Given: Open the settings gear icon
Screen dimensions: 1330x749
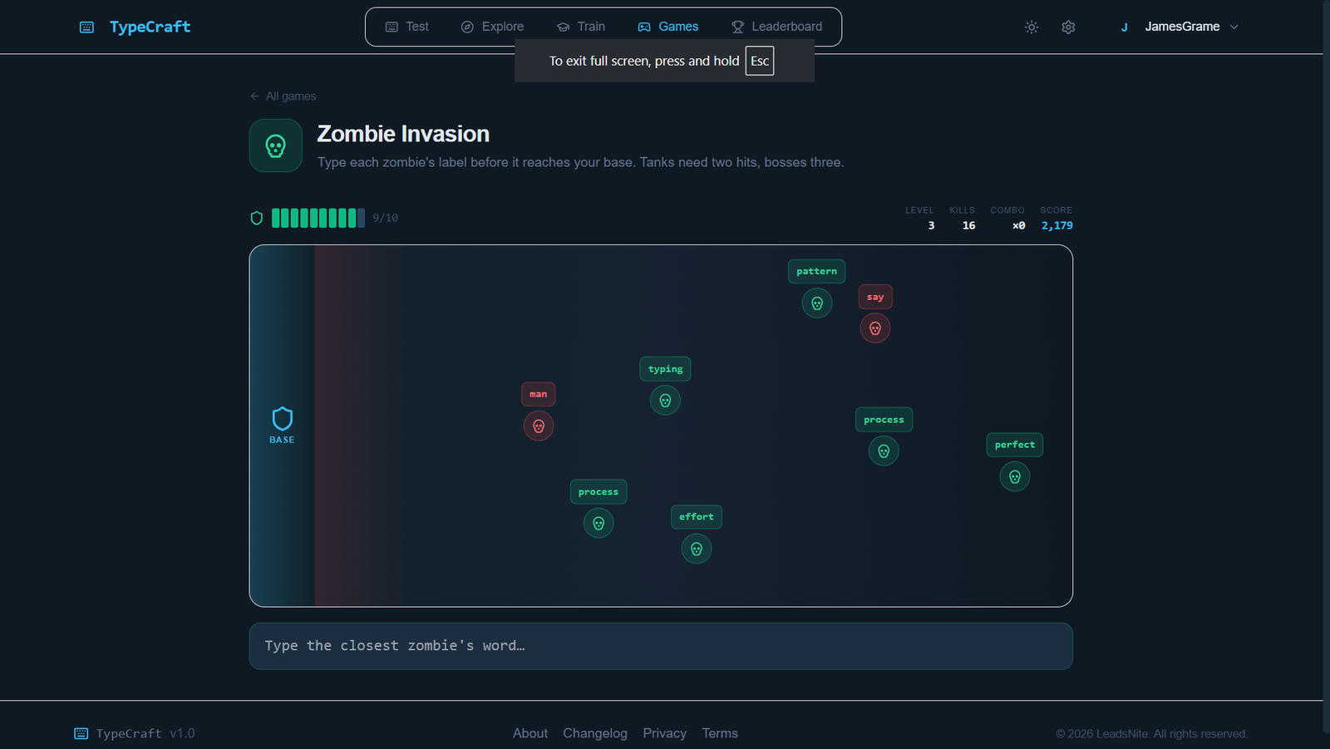Looking at the screenshot, I should coord(1068,27).
